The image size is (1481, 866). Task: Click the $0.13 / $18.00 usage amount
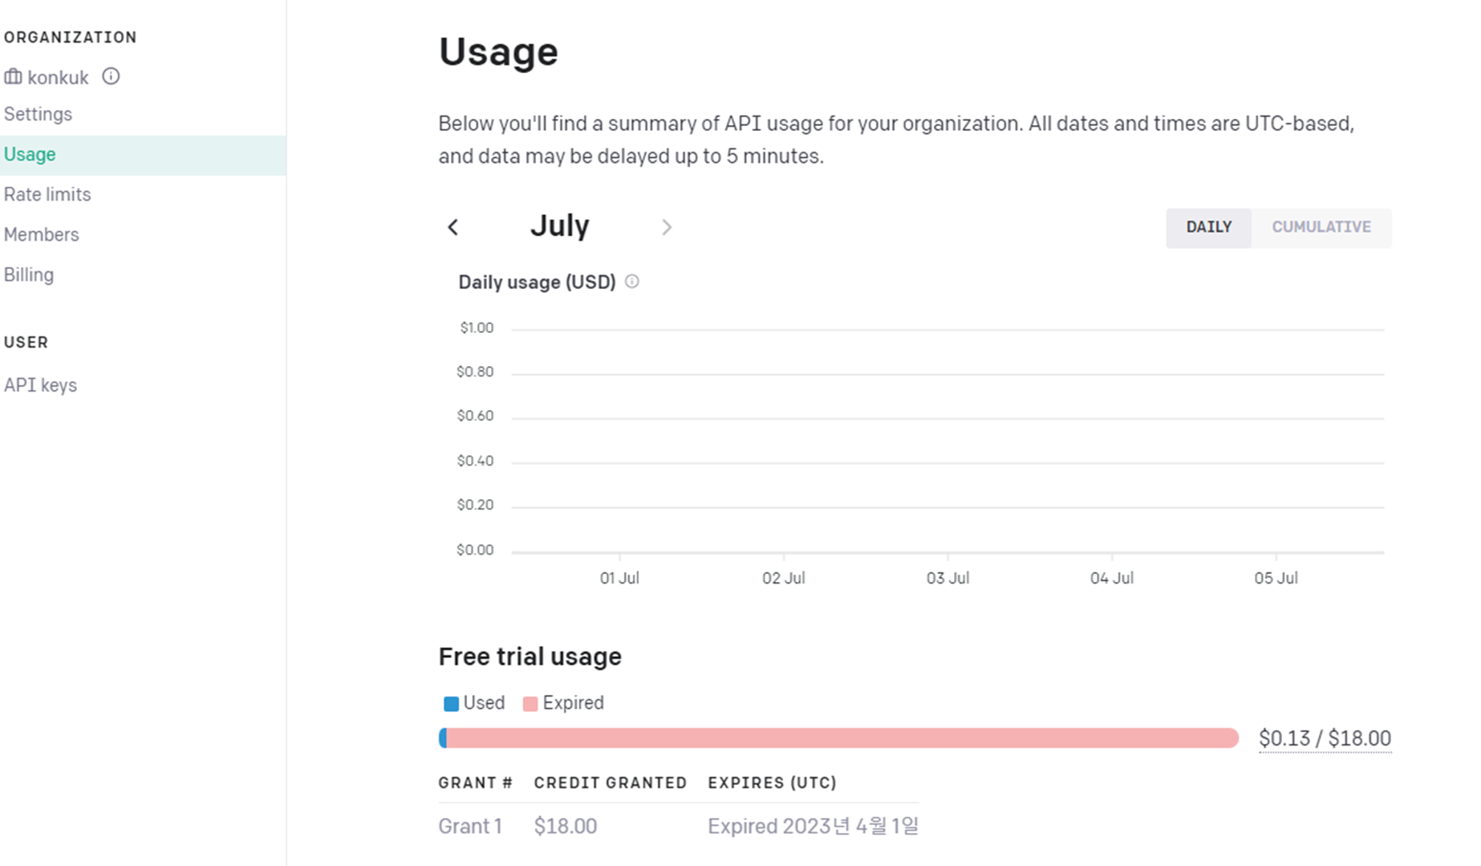(1325, 738)
